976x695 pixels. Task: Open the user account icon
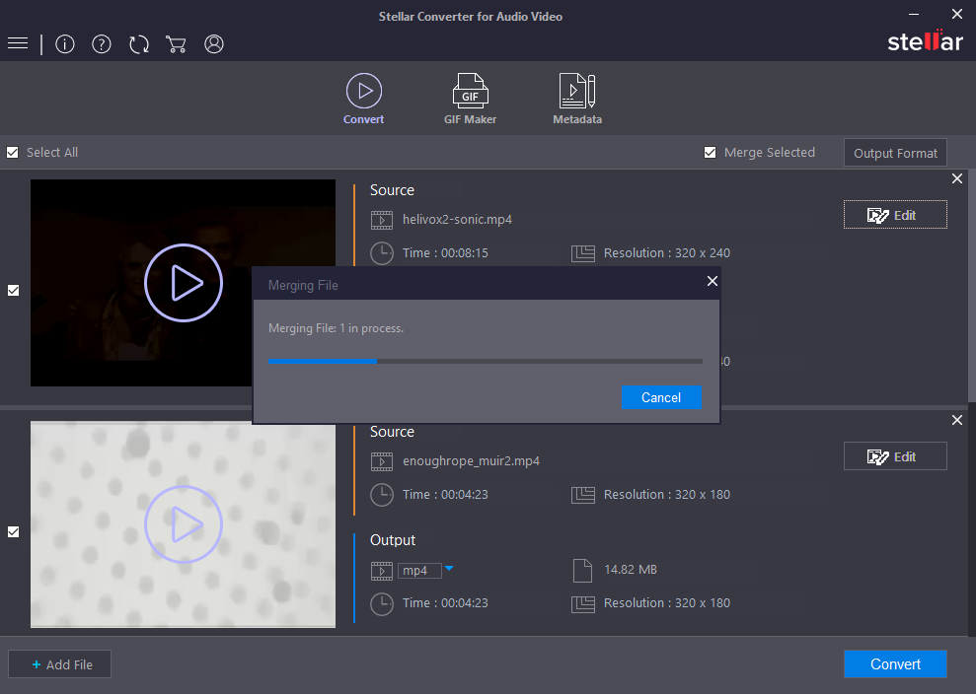(214, 44)
